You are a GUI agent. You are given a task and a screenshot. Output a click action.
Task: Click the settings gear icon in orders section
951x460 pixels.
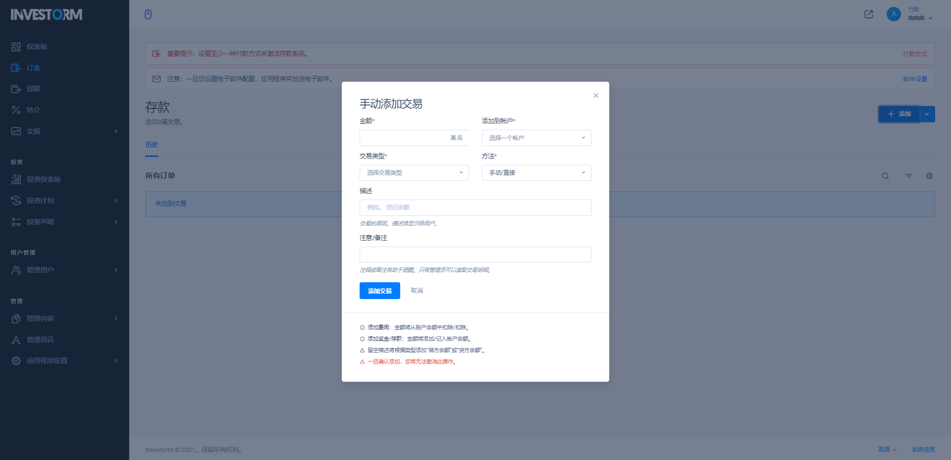click(x=929, y=176)
